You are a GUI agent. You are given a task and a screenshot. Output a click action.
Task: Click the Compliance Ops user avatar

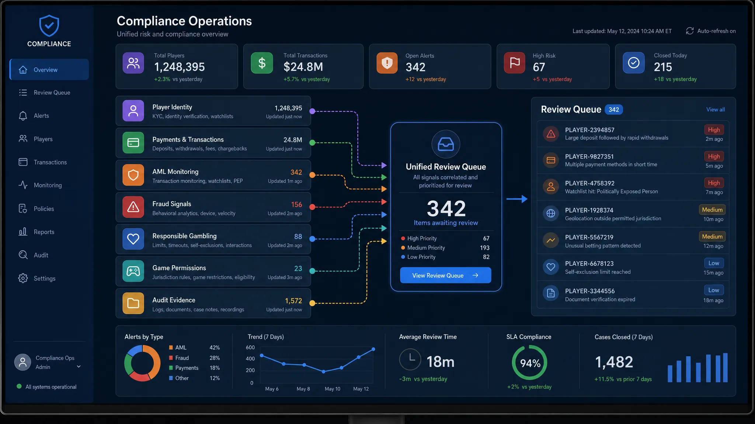point(22,362)
